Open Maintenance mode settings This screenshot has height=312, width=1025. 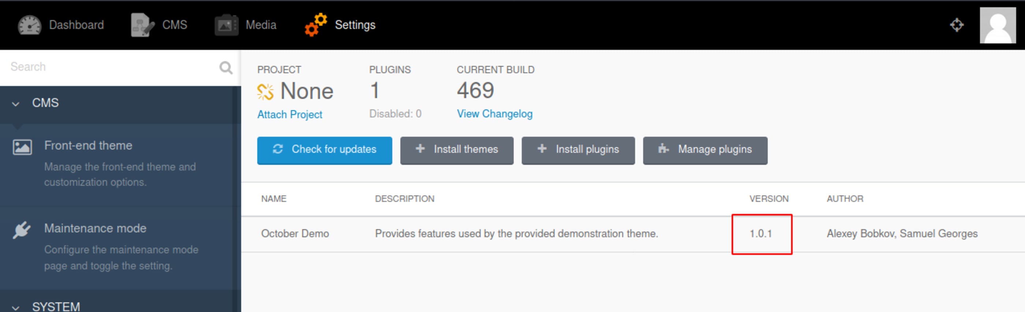pos(95,229)
